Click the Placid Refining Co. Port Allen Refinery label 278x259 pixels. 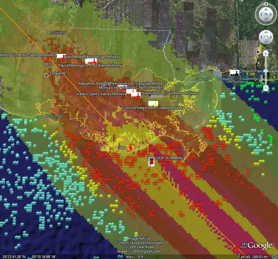(x=90, y=66)
